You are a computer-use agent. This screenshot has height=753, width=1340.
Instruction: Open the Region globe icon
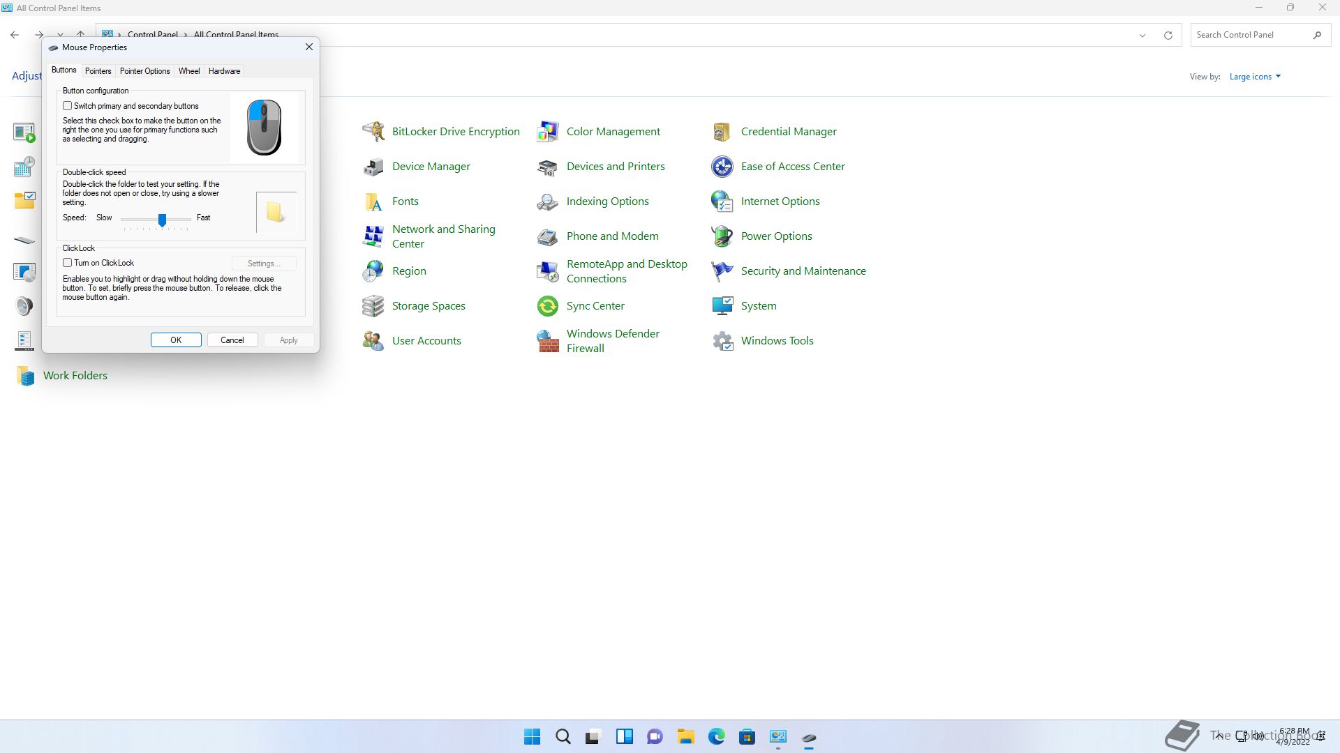(x=373, y=271)
